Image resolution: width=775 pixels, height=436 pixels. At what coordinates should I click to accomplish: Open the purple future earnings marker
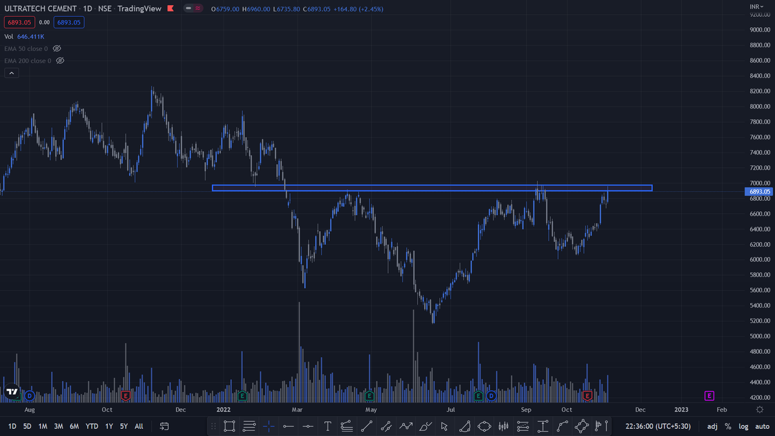click(x=709, y=395)
